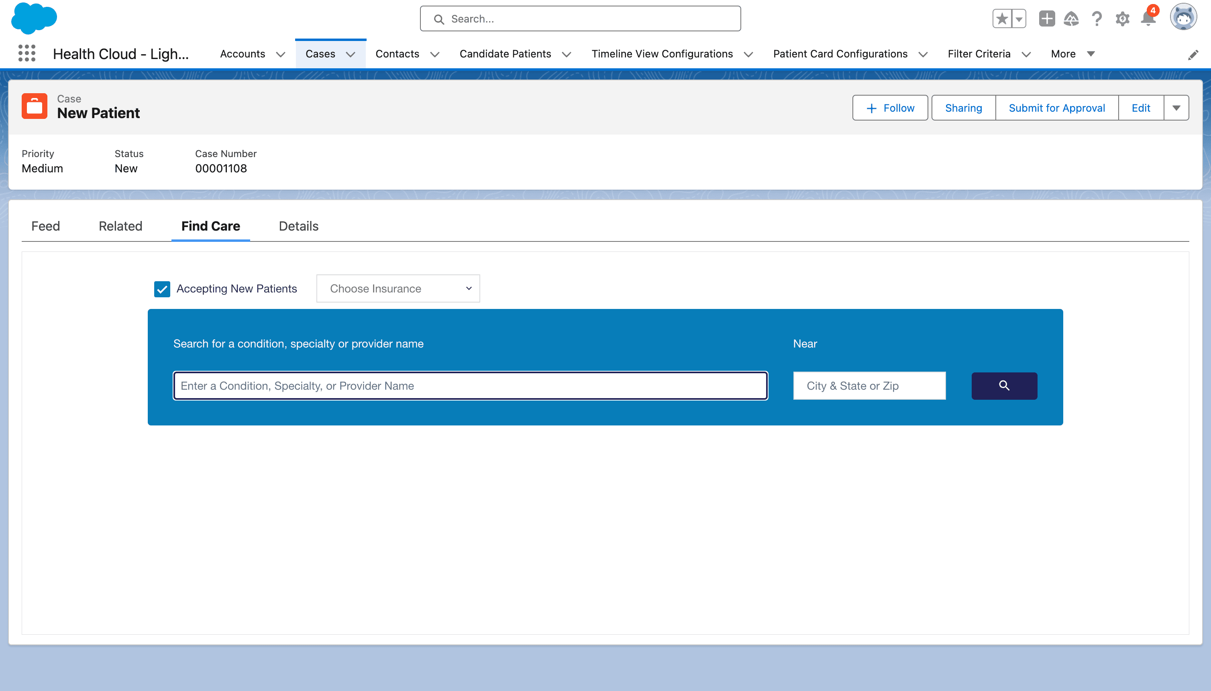Image resolution: width=1211 pixels, height=691 pixels.
Task: Click the Health Cloud app name
Action: [x=121, y=53]
